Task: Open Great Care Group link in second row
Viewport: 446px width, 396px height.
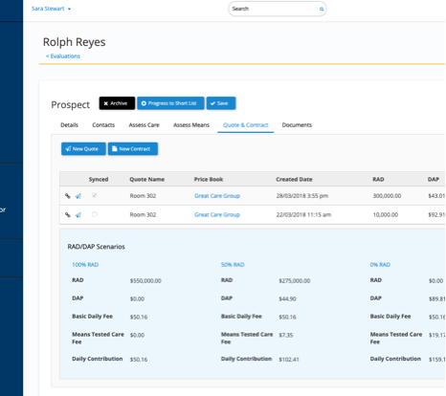Action: click(x=217, y=214)
